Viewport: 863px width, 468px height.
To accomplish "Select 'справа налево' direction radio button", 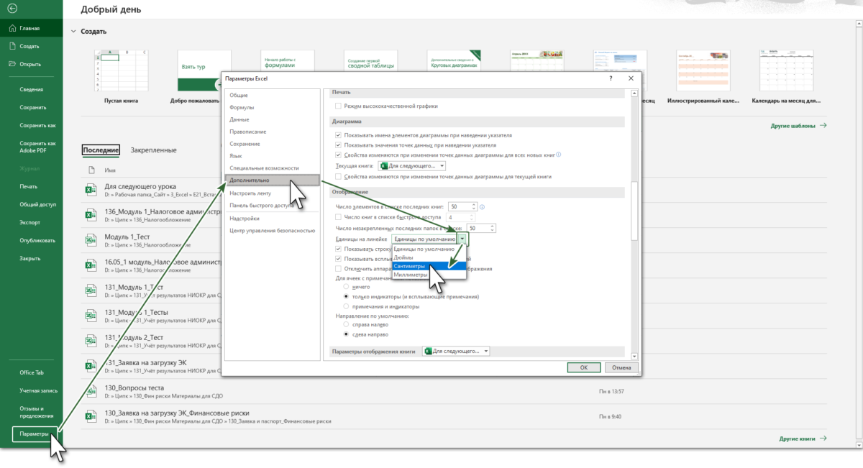I will 347,324.
